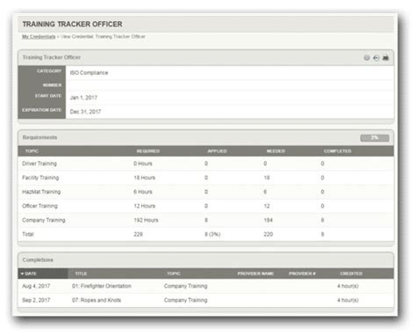The height and width of the screenshot is (336, 416).
Task: Click the COMPLETED column header
Action: [337, 151]
